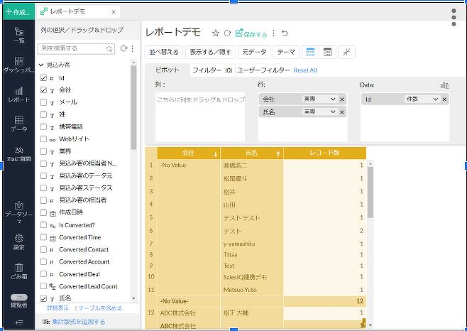
Task: Open the ダッシュボード sidebar icon
Action: [18, 64]
